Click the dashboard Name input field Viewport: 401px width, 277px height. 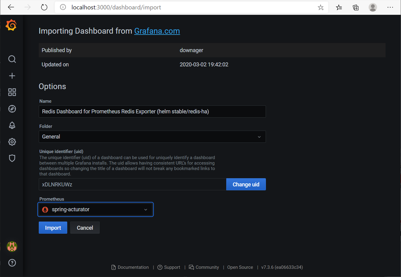pos(152,111)
